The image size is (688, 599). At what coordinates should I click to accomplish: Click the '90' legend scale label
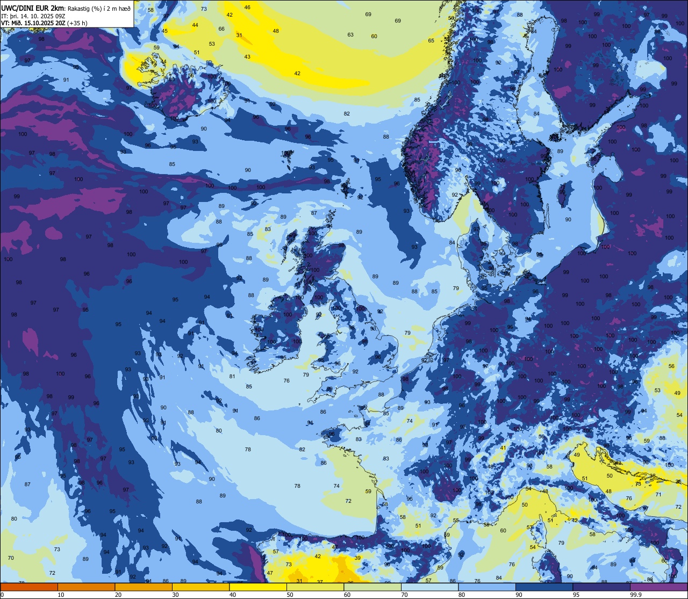[519, 595]
